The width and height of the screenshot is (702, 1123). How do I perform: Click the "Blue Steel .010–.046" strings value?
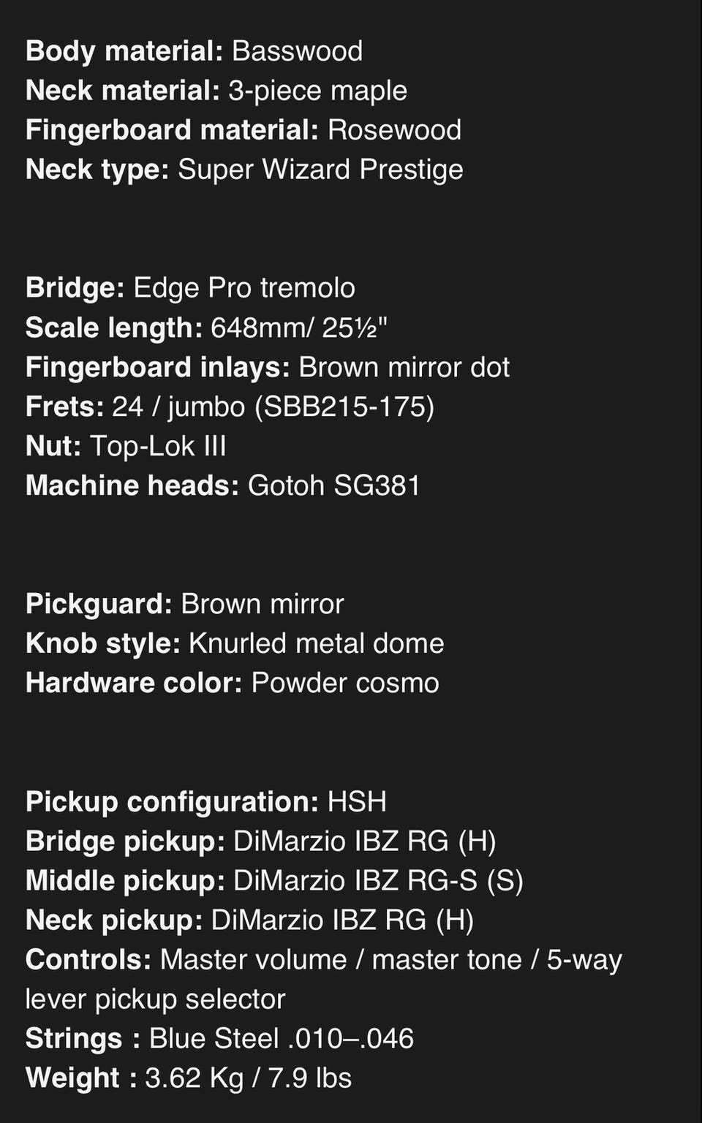282,1038
